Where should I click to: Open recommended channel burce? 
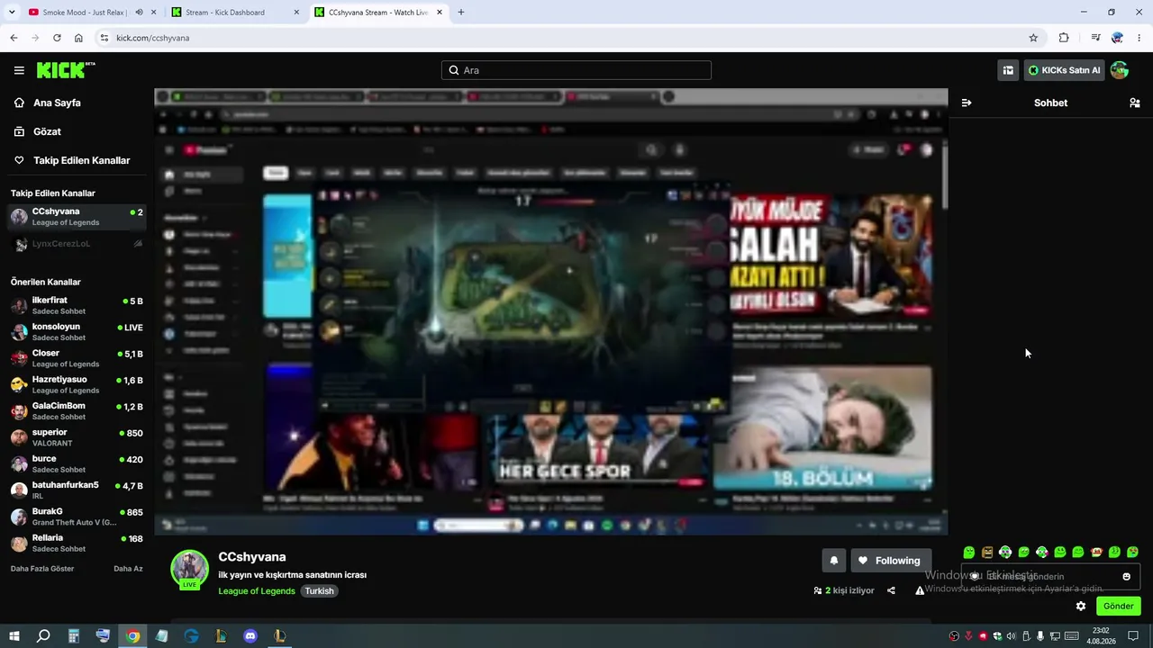click(x=77, y=464)
